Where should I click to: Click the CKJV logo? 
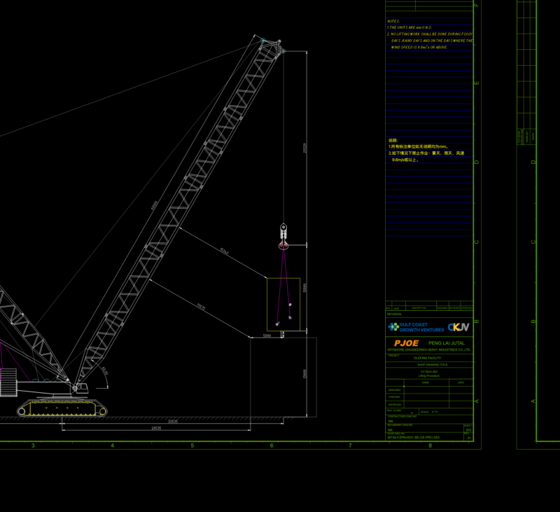coord(458,327)
